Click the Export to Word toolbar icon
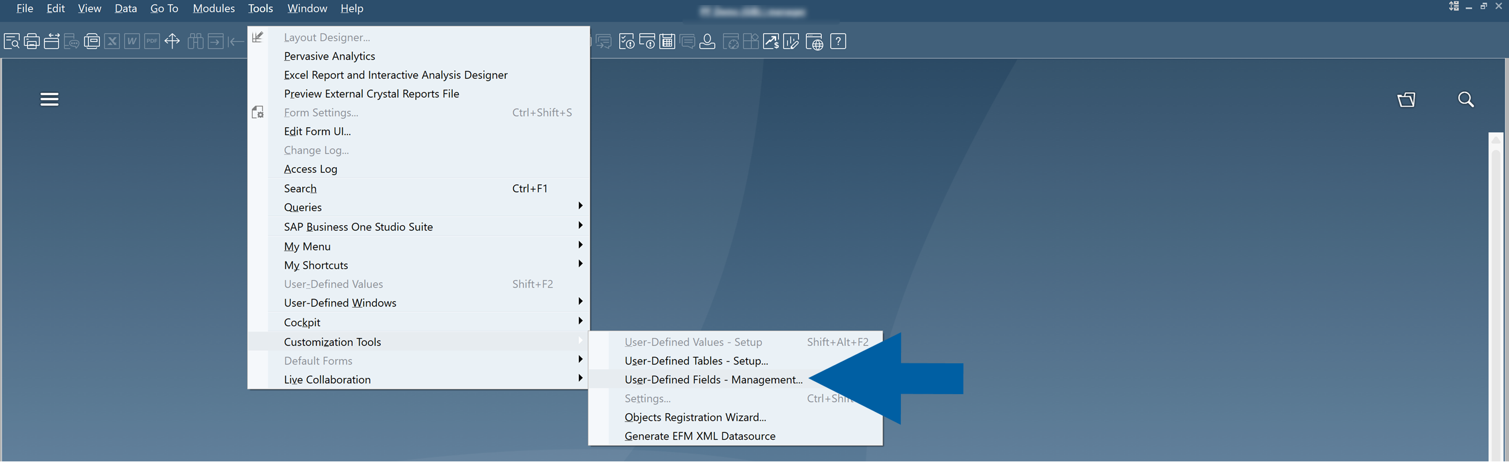Image resolution: width=1509 pixels, height=462 pixels. click(132, 41)
